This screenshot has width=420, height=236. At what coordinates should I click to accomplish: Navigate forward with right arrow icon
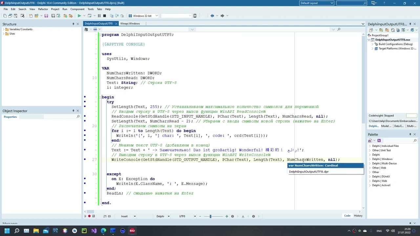tap(222, 16)
